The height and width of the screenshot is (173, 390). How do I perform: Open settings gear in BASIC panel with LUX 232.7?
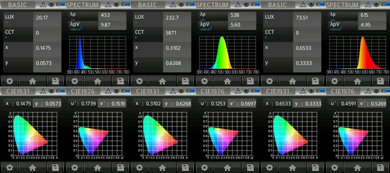coord(139,81)
